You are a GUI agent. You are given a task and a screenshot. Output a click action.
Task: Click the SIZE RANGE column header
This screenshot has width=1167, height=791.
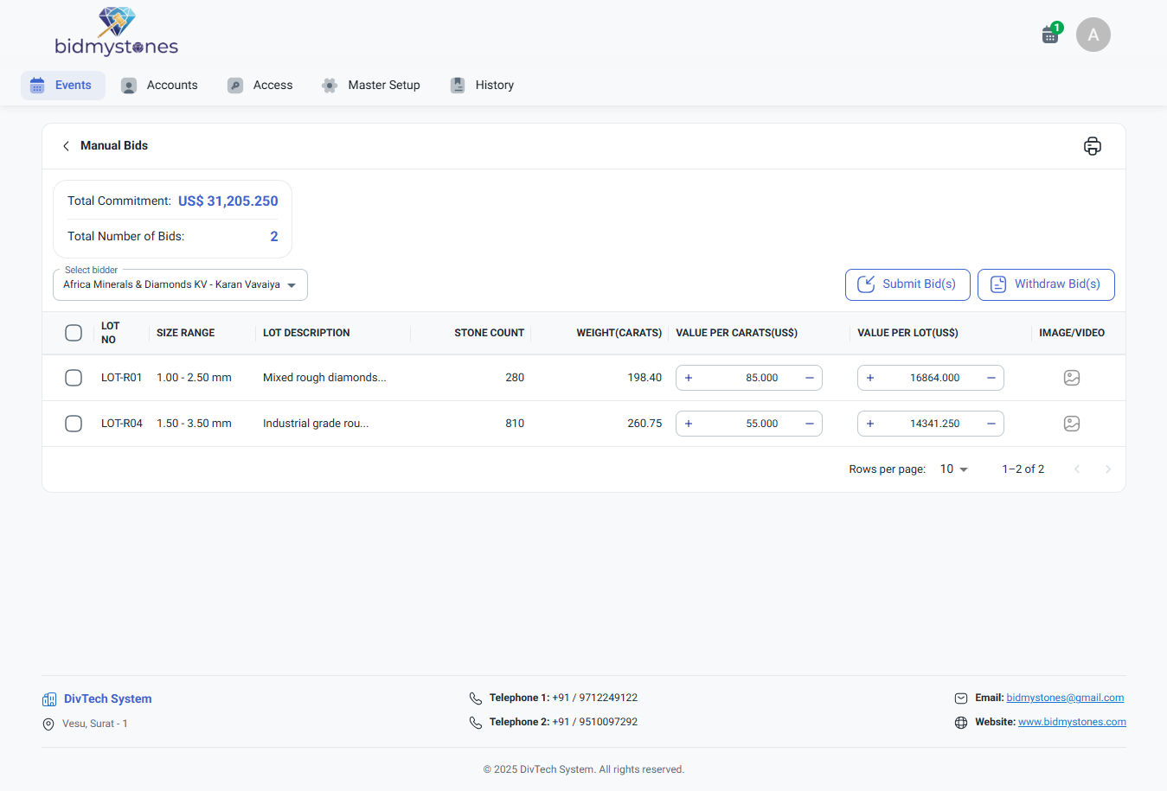[185, 333]
